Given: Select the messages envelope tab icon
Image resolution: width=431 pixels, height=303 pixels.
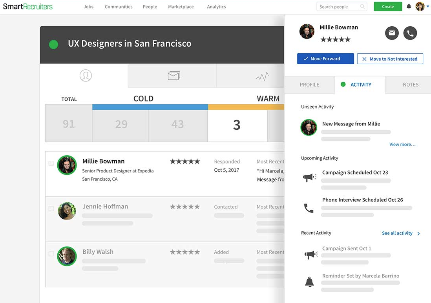Looking at the screenshot, I should coord(174,76).
